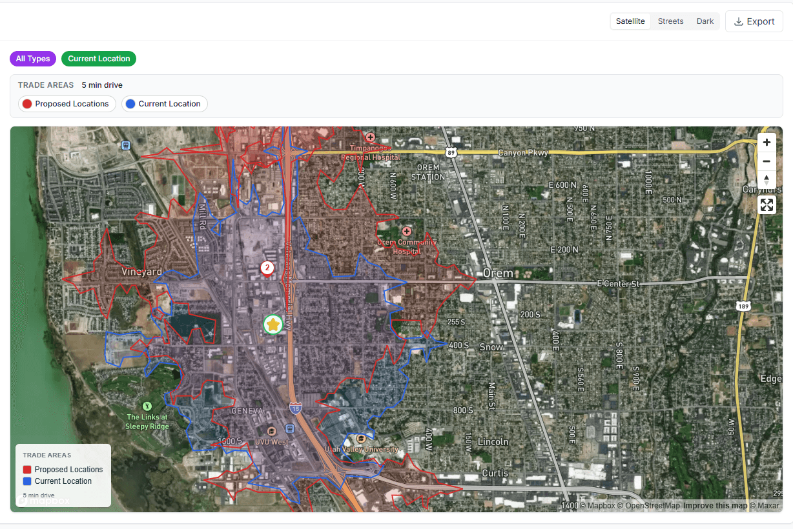Image resolution: width=793 pixels, height=529 pixels.
Task: Click the Vineyard city label
Action: 142,272
